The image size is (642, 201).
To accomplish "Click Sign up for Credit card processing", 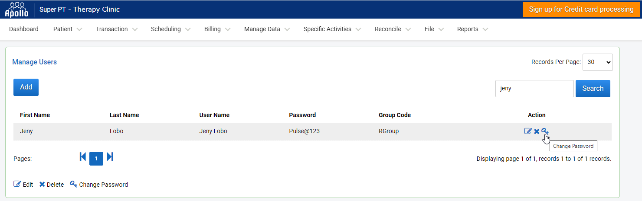I will click(x=581, y=10).
